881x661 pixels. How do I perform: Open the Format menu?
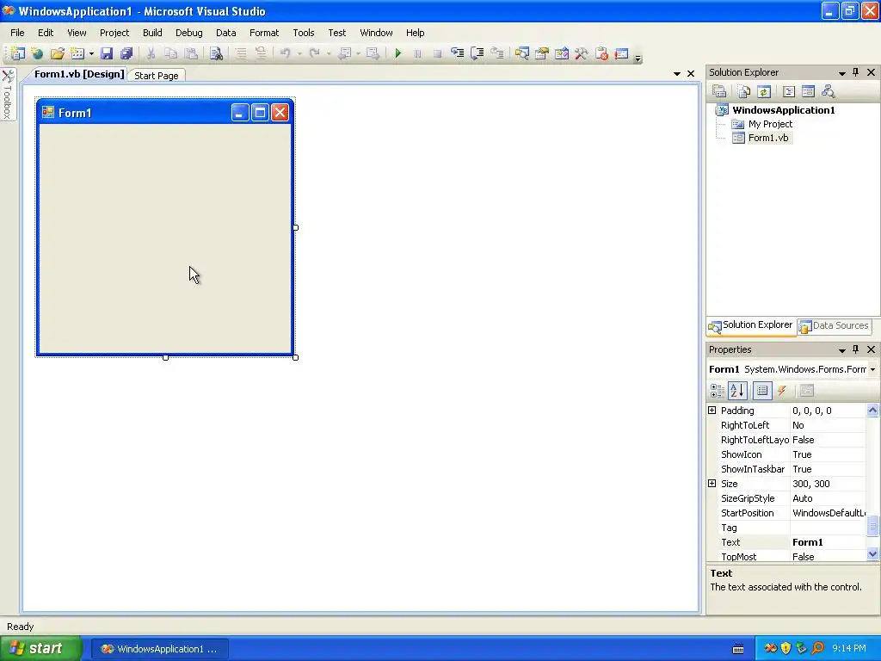(x=264, y=33)
